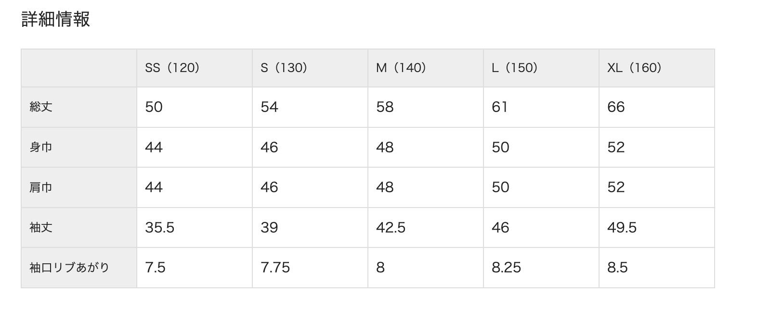757x320 pixels.
Task: Select the SS (120) column header
Action: (x=172, y=68)
